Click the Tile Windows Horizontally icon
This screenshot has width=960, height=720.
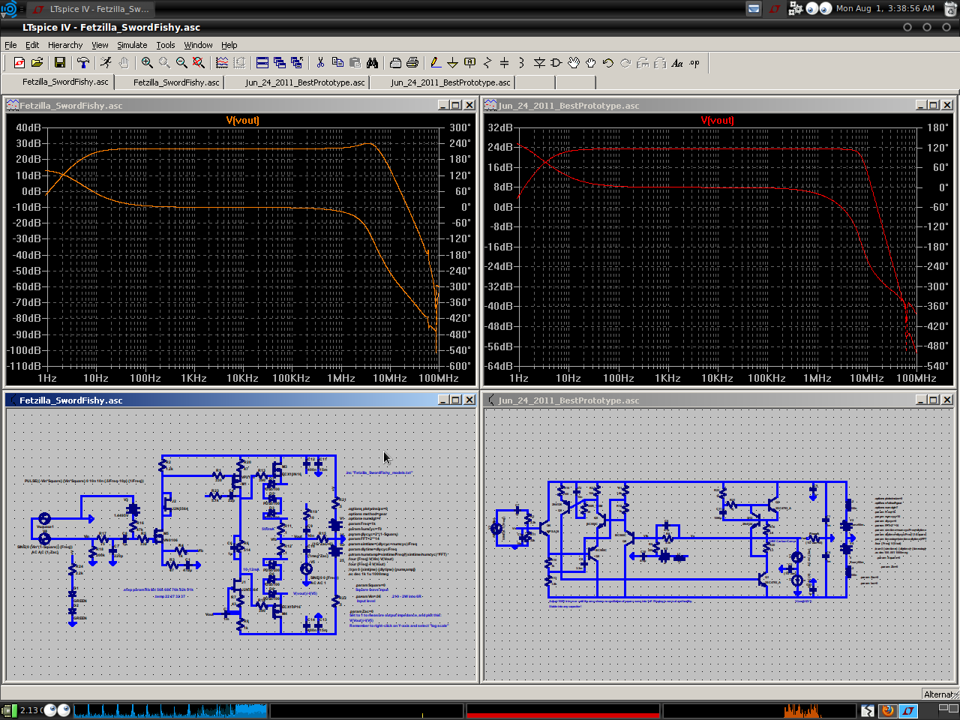(262, 63)
